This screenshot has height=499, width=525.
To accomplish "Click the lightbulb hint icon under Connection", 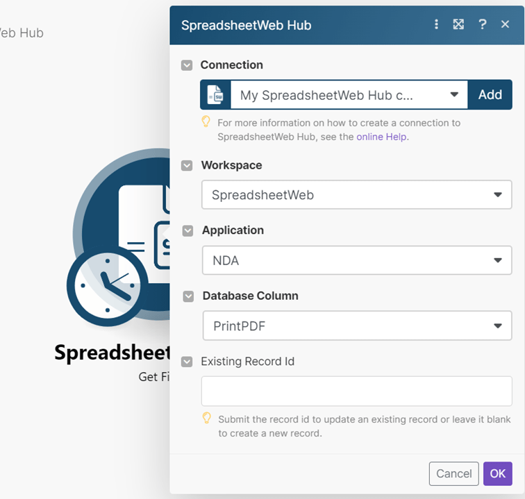I will [206, 122].
